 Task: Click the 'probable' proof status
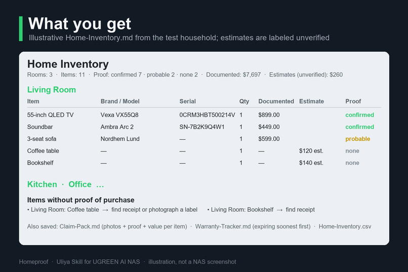(358, 139)
